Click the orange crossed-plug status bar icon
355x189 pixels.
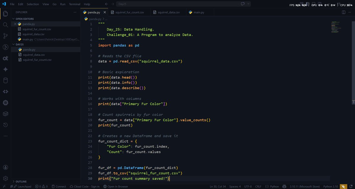point(343,186)
